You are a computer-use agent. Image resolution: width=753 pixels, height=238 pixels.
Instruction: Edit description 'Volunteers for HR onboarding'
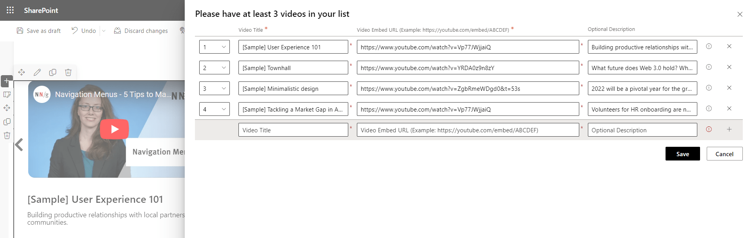[x=642, y=109]
